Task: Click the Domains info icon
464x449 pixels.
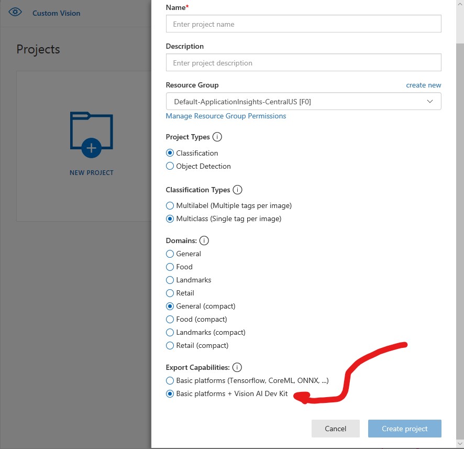Action: coord(204,240)
